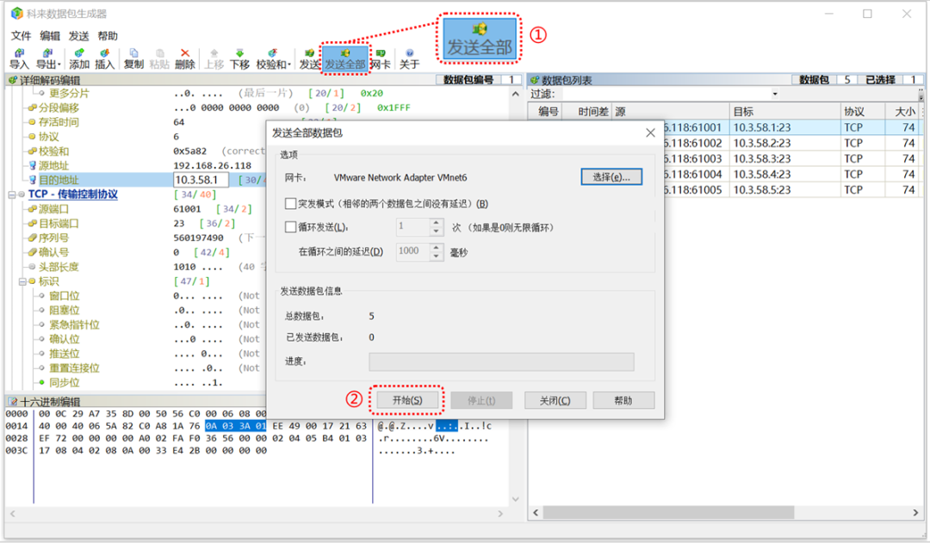
Task: Click the 下移 (Move down) toolbar icon
Action: click(239, 59)
